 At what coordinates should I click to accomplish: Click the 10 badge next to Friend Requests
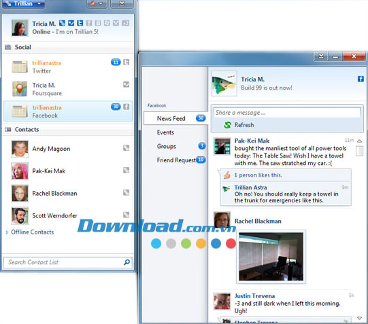click(201, 160)
